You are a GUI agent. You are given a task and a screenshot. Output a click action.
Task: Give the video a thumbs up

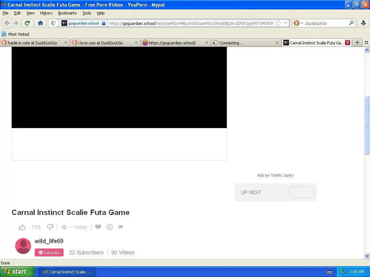point(22,227)
